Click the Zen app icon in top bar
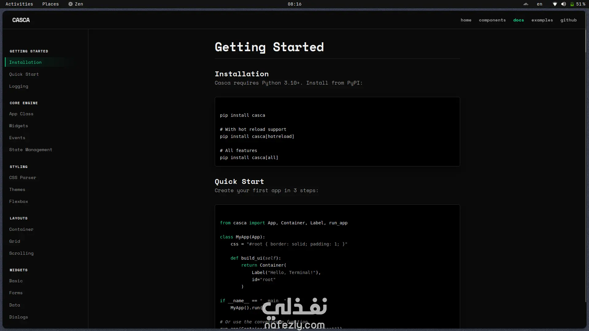This screenshot has height=331, width=589. (71, 4)
